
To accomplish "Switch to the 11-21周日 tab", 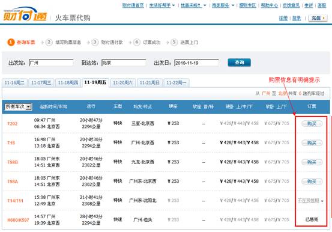I will (x=149, y=83).
